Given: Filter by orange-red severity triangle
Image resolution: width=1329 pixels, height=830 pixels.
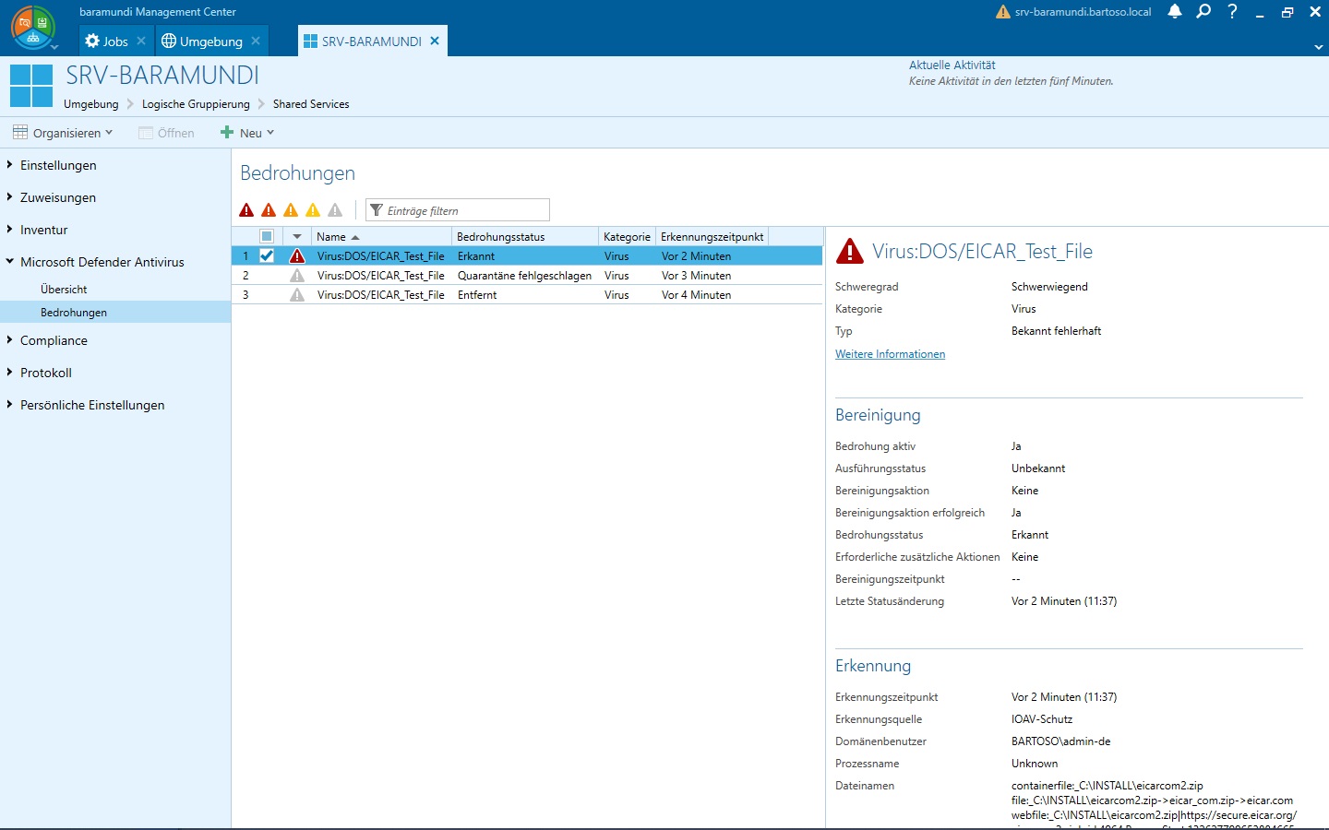Looking at the screenshot, I should [269, 210].
